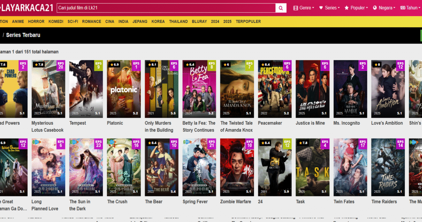Select the ANIME category tab
The height and width of the screenshot is (222, 422).
pos(18,21)
